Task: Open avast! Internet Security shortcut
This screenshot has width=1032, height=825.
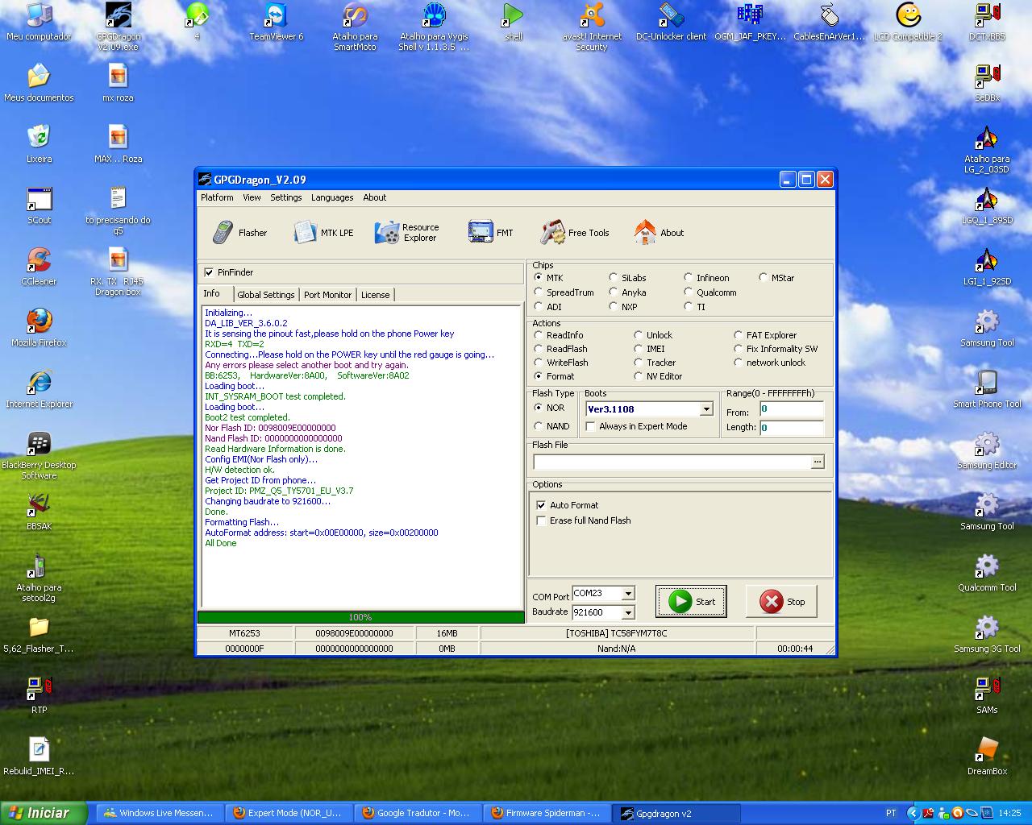Action: pos(592,27)
